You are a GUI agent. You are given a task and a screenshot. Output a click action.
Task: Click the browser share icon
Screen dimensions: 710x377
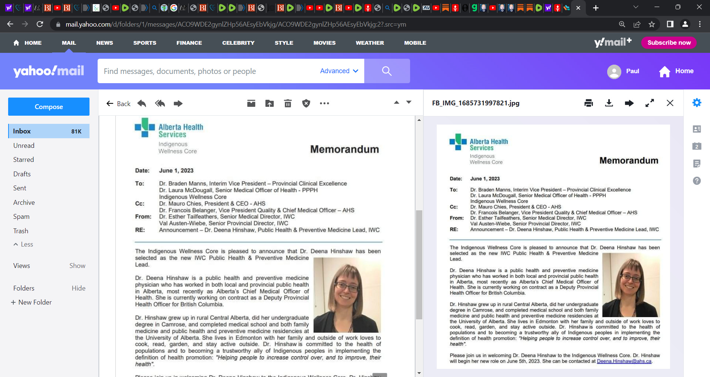[x=637, y=24]
